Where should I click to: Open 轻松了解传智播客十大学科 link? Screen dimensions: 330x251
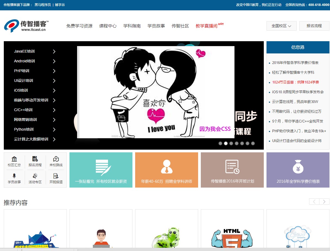click(x=293, y=72)
